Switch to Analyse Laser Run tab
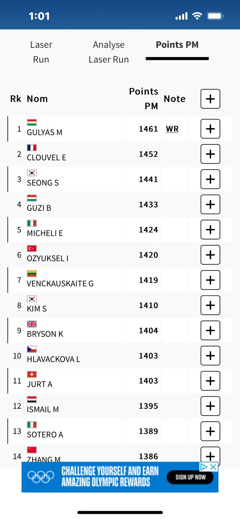This screenshot has height=519, width=240. point(109,52)
